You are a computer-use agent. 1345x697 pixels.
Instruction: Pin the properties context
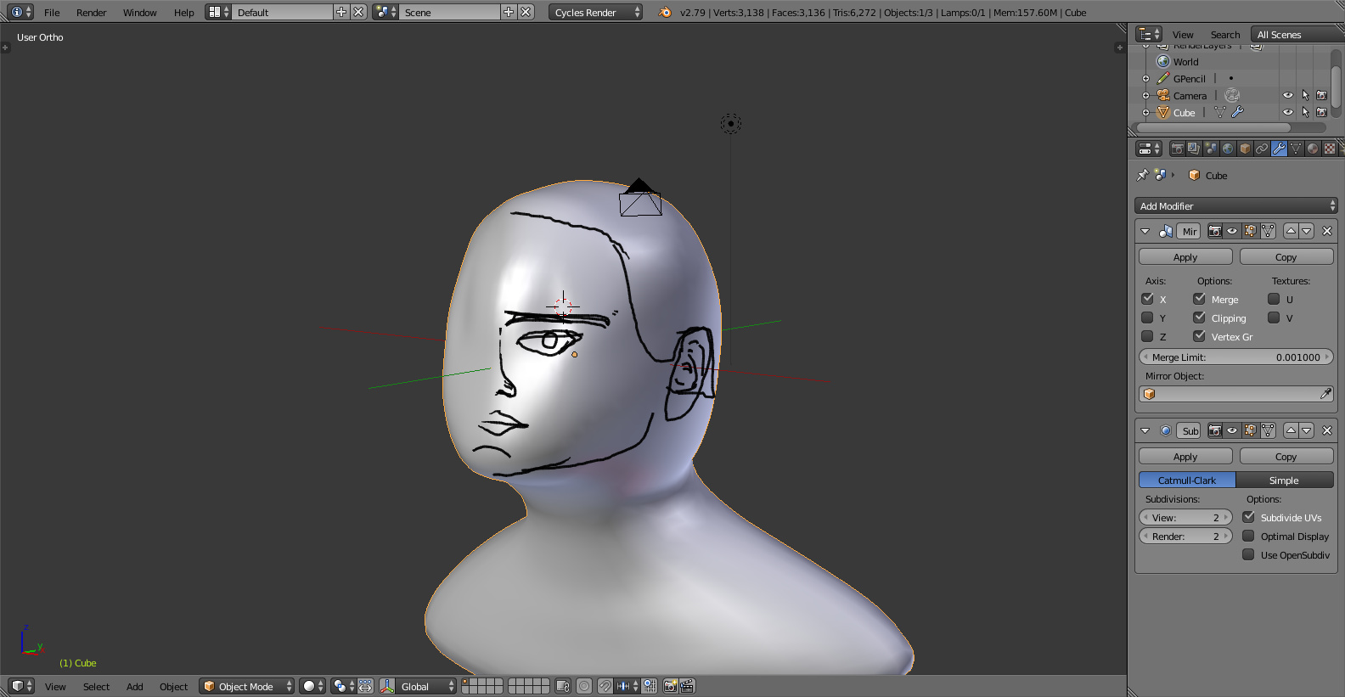coord(1143,175)
